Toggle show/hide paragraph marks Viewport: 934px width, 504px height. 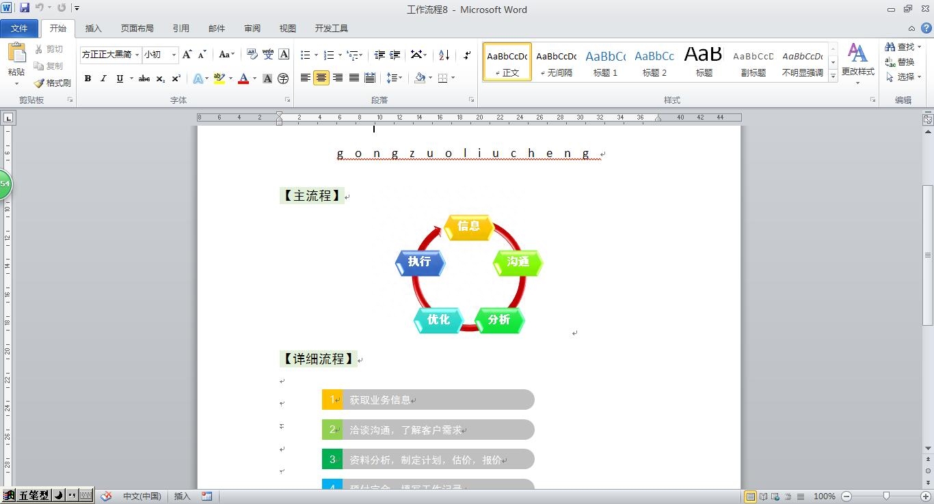(467, 55)
